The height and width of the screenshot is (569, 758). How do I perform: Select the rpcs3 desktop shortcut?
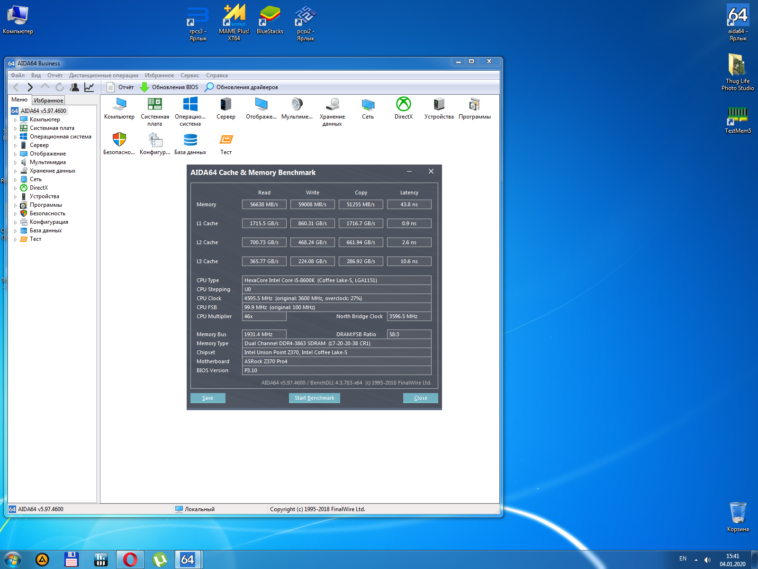point(198,23)
